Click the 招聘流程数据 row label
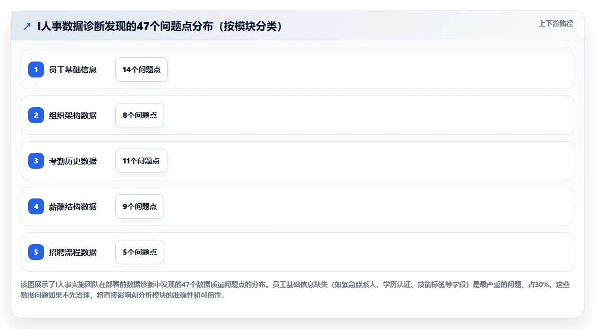This screenshot has height=329, width=595. pyautogui.click(x=72, y=252)
